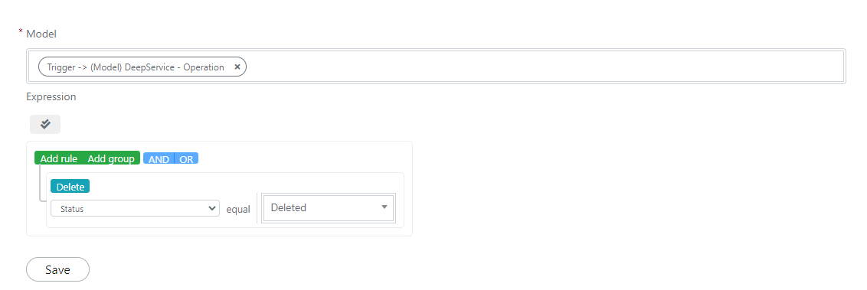Click the red required asterisk marker
This screenshot has height=290, width=867.
tap(21, 32)
